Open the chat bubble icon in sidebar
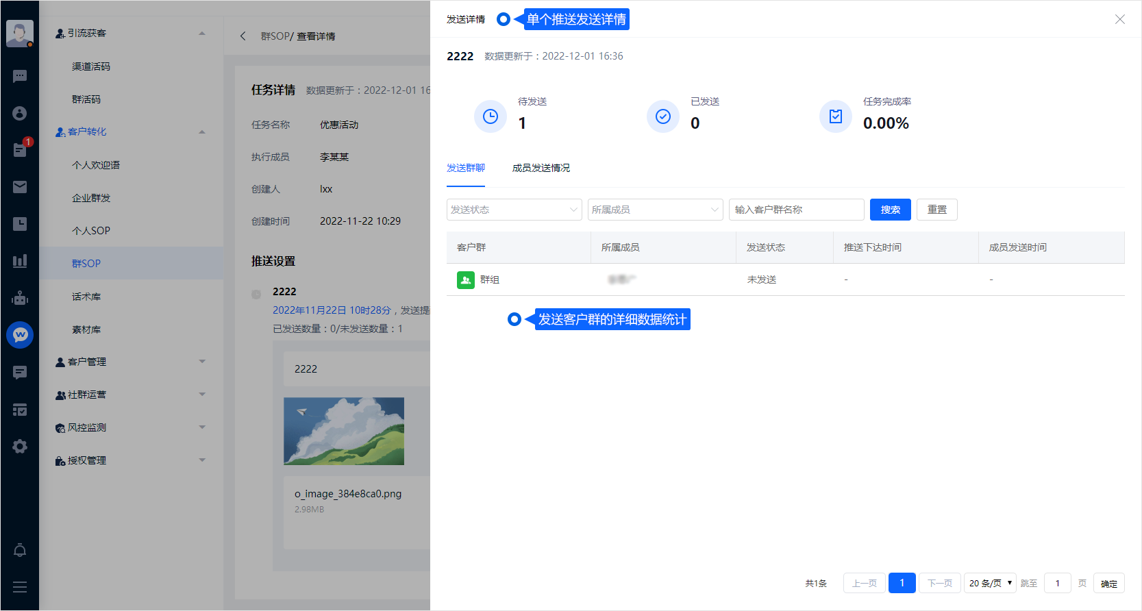 tap(20, 76)
